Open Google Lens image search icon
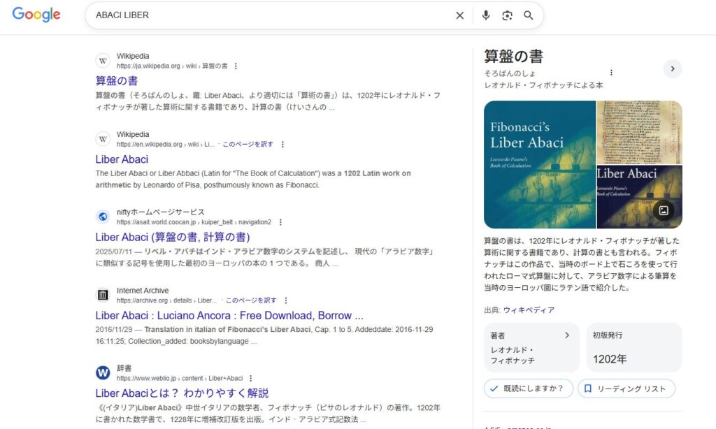Image resolution: width=716 pixels, height=429 pixels. tap(507, 15)
